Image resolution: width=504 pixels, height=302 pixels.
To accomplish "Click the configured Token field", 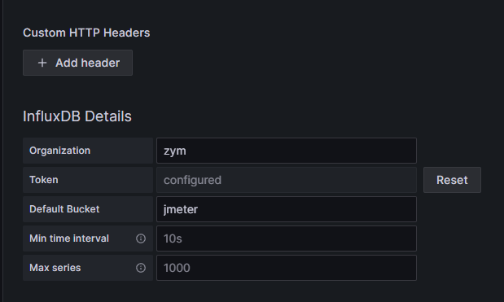I will click(x=287, y=180).
